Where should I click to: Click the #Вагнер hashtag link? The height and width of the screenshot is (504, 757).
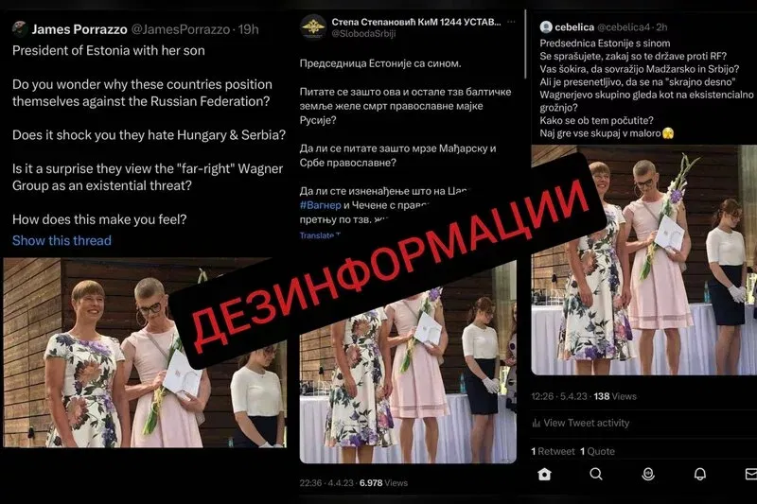tap(320, 205)
